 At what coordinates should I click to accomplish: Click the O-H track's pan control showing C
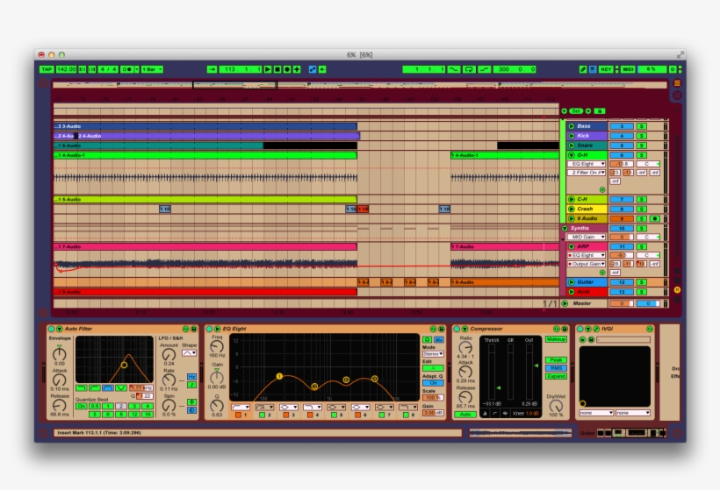point(648,164)
